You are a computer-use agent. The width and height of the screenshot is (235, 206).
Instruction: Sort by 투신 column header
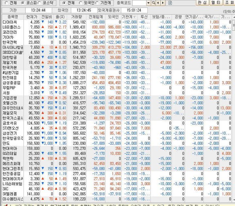click(x=144, y=17)
